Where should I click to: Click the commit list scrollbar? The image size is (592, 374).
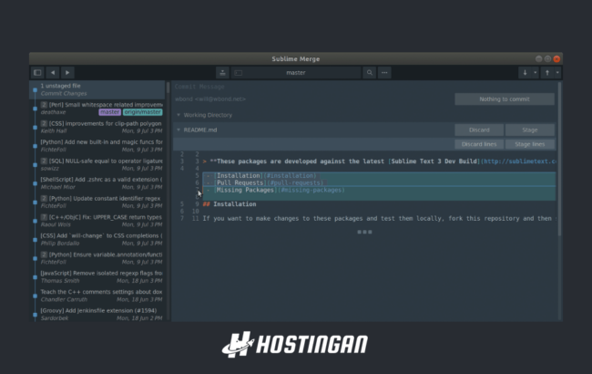[x=168, y=88]
